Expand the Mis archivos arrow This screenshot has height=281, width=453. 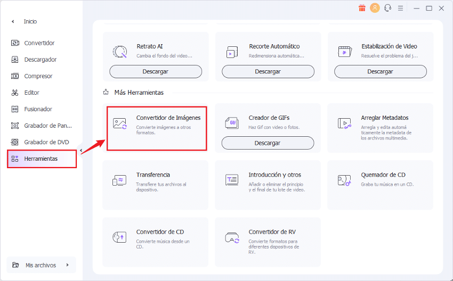[x=67, y=265]
